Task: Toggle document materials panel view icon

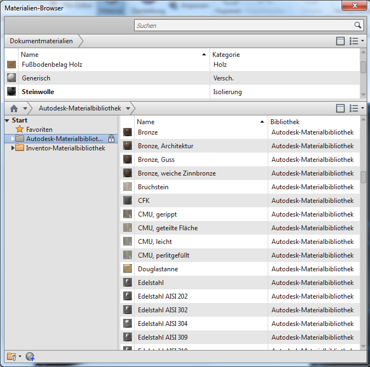Action: tap(340, 41)
